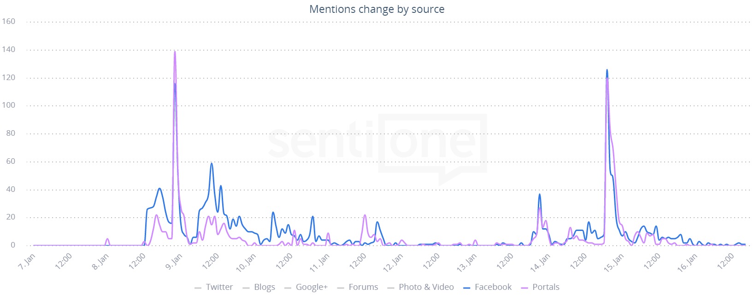Show the Blogs series via its legend label
The image size is (754, 300).
pyautogui.click(x=265, y=287)
